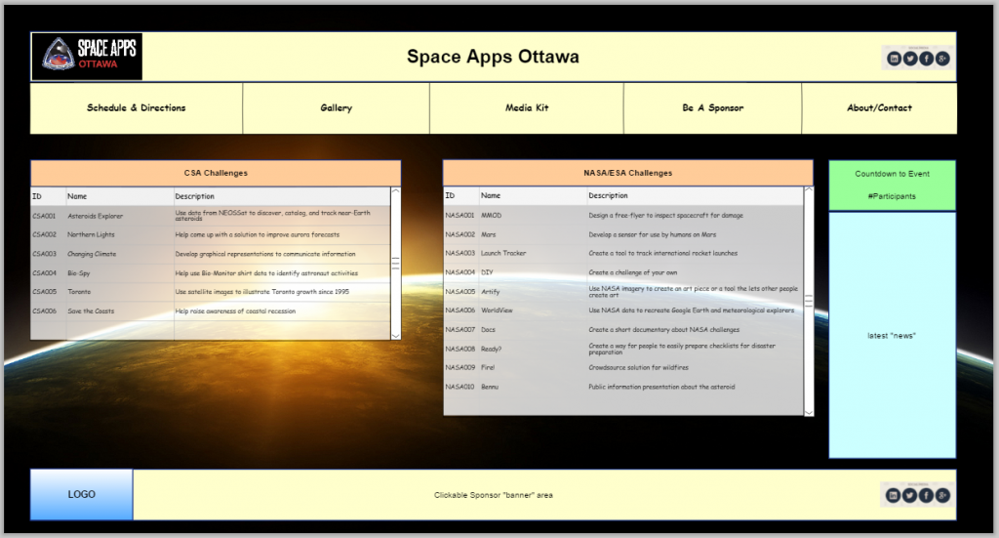Select the Bennu challenge name
Screen dimensions: 999x538
(490, 387)
